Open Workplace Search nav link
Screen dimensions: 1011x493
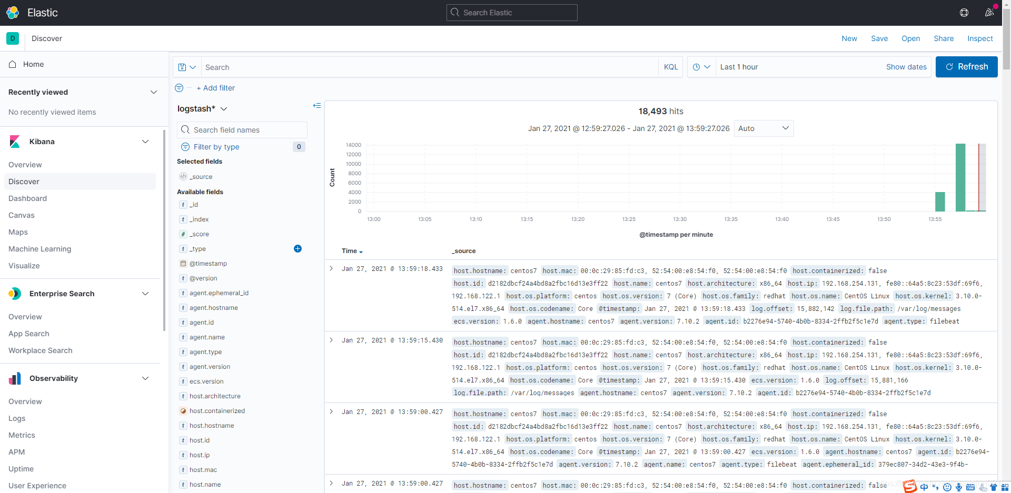click(41, 350)
